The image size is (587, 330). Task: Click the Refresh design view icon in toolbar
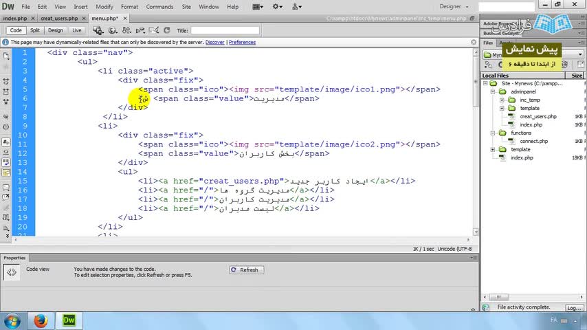point(167,30)
